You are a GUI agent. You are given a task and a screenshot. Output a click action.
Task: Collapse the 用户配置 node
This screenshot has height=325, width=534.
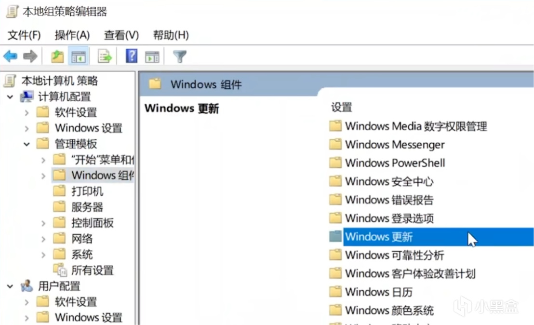(10, 286)
